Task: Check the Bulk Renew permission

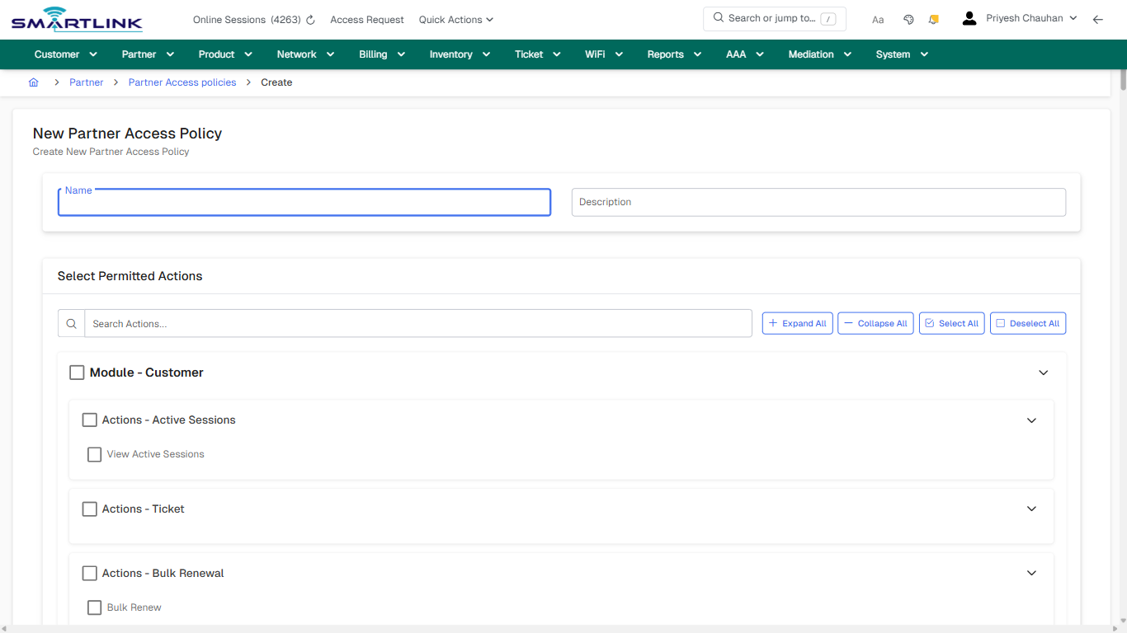Action: click(x=94, y=607)
